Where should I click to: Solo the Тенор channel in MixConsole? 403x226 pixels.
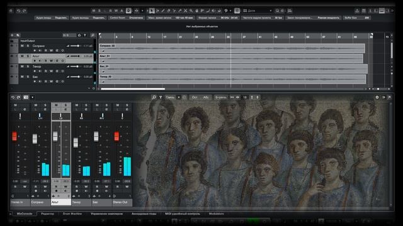(86, 105)
